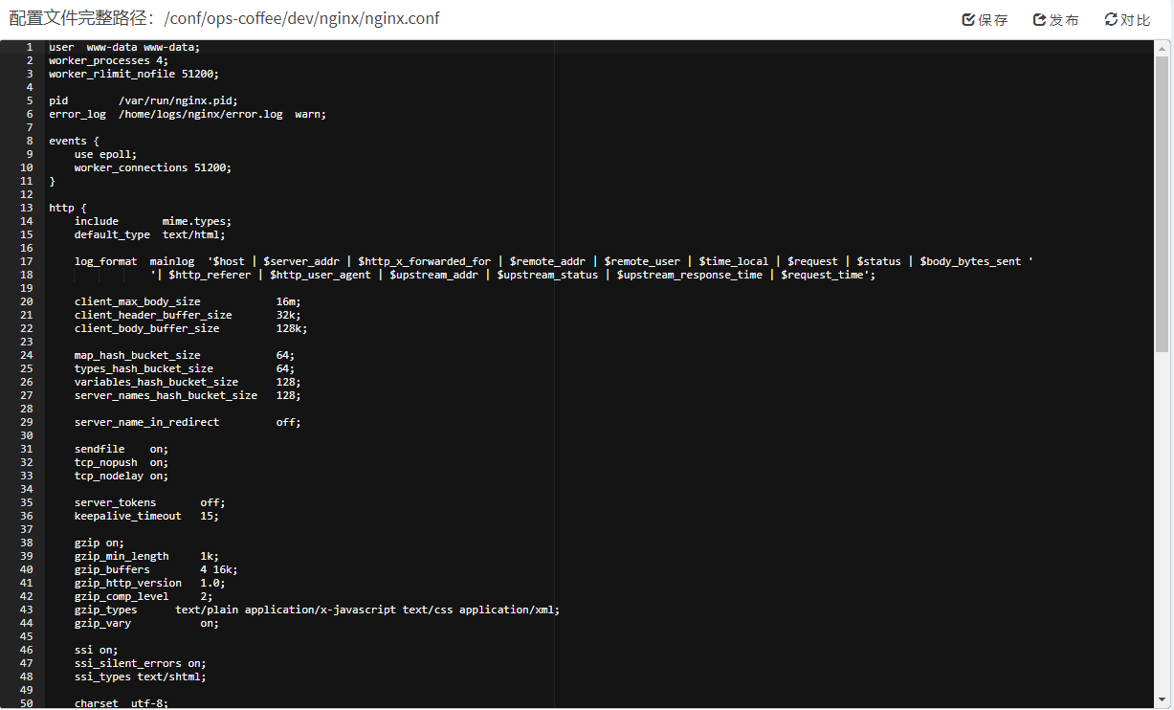
Task: Click line number 29 in the gutter
Action: pyautogui.click(x=26, y=422)
